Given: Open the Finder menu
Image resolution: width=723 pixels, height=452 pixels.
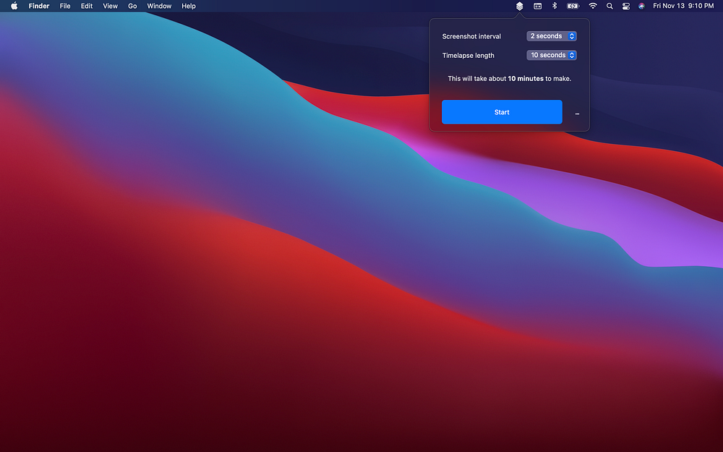Looking at the screenshot, I should (39, 6).
